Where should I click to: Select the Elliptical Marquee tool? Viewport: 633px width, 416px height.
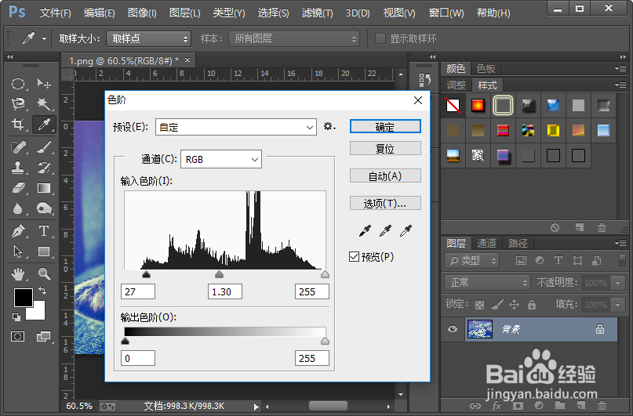(x=18, y=84)
